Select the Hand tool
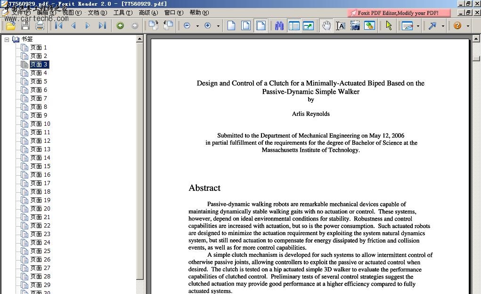Viewport: 481px width, 294px height. (326, 25)
